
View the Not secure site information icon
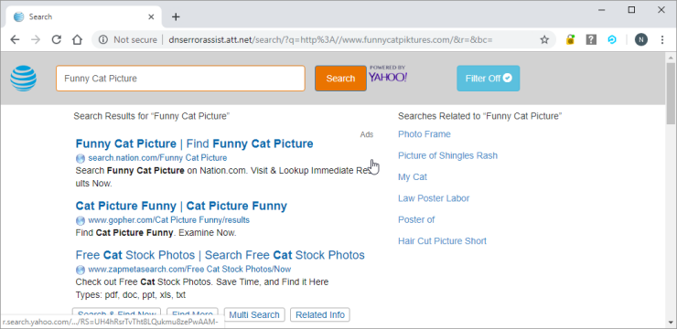[102, 39]
